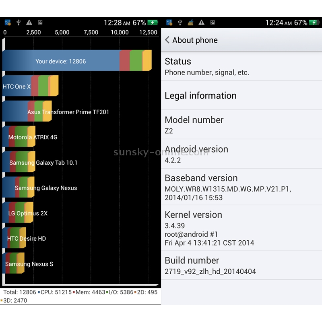Click the 5,000 axis label
This screenshot has height=322, width=322.
pyautogui.click(x=62, y=32)
